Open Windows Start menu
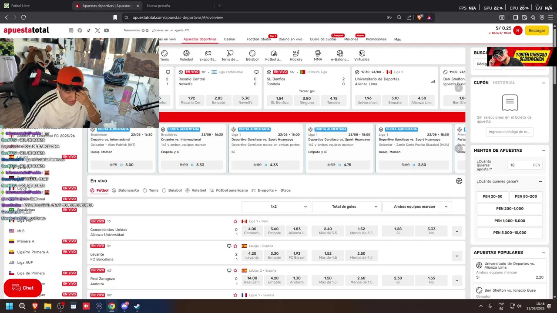This screenshot has height=313, width=557. pyautogui.click(x=9, y=306)
